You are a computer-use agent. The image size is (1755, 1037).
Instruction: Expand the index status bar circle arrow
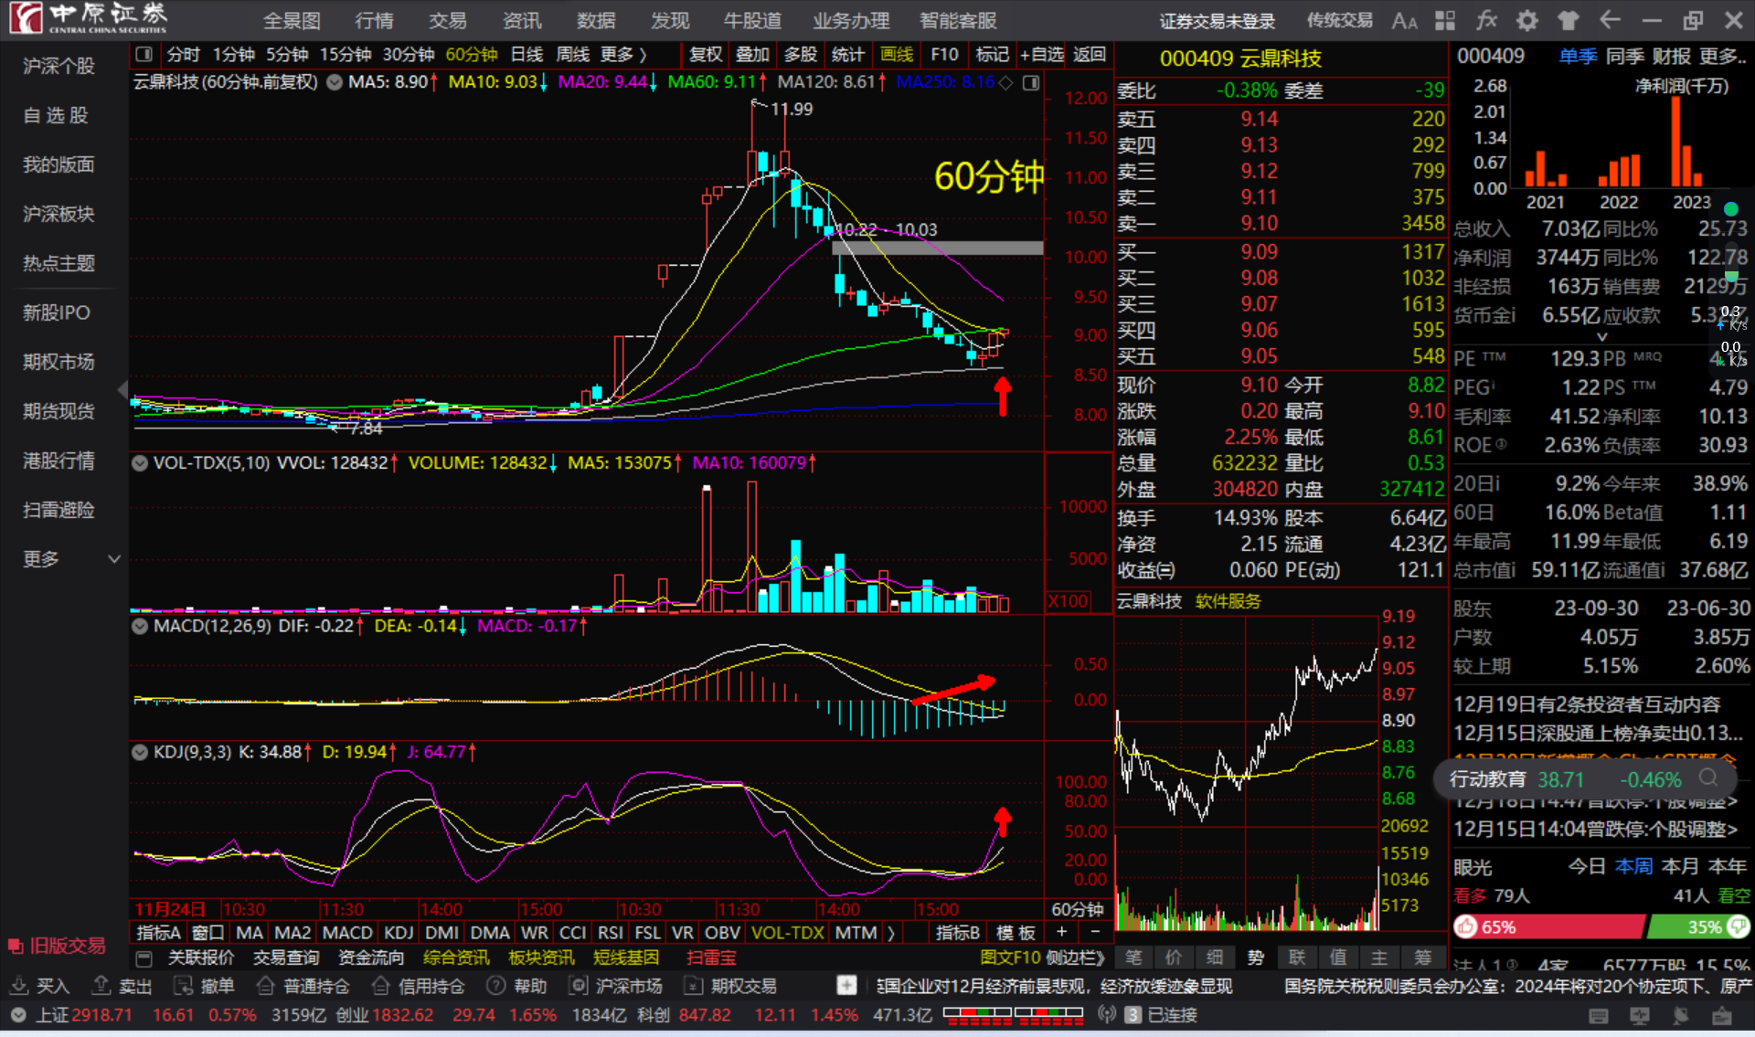point(17,1015)
